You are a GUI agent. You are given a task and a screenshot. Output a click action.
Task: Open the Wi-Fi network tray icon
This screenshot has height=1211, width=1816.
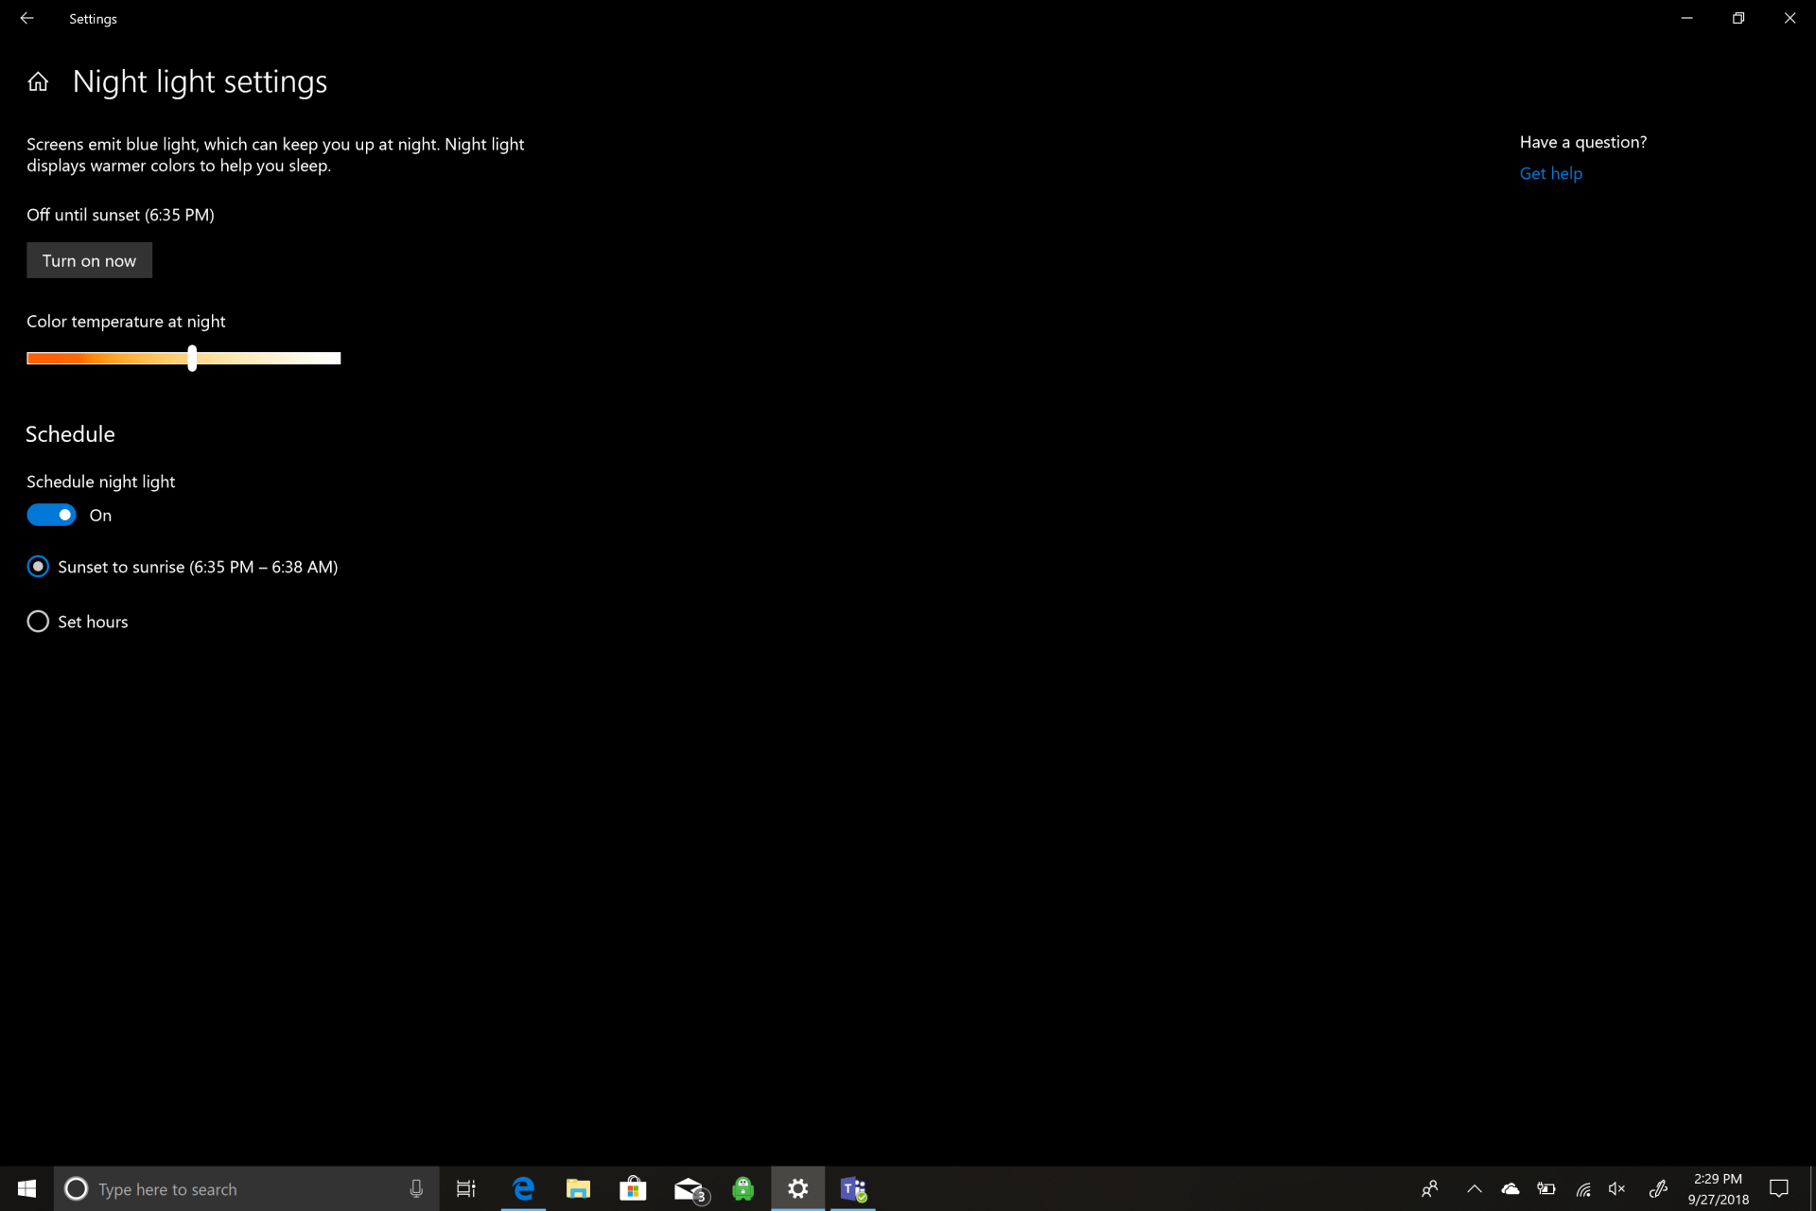pyautogui.click(x=1583, y=1189)
